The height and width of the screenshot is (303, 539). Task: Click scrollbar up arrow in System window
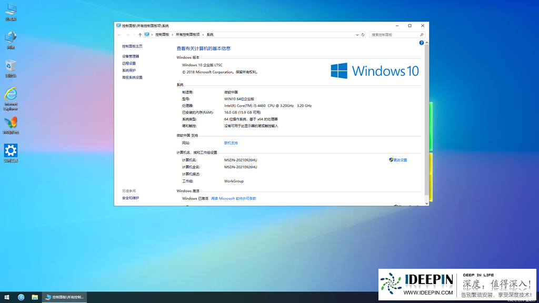pyautogui.click(x=426, y=43)
